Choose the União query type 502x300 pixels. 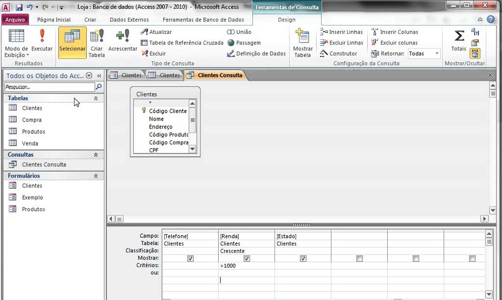point(239,32)
